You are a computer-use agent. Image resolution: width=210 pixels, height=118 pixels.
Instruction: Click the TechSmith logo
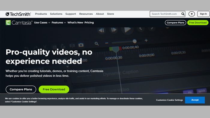(18, 14)
